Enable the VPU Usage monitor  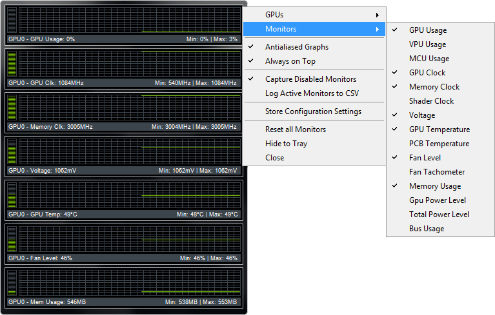pyautogui.click(x=440, y=44)
